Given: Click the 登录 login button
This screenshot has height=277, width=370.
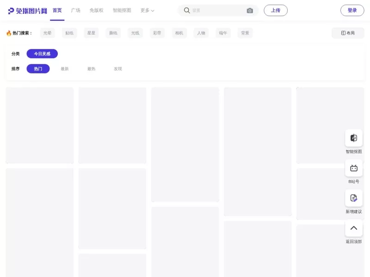Looking at the screenshot, I should (x=352, y=10).
